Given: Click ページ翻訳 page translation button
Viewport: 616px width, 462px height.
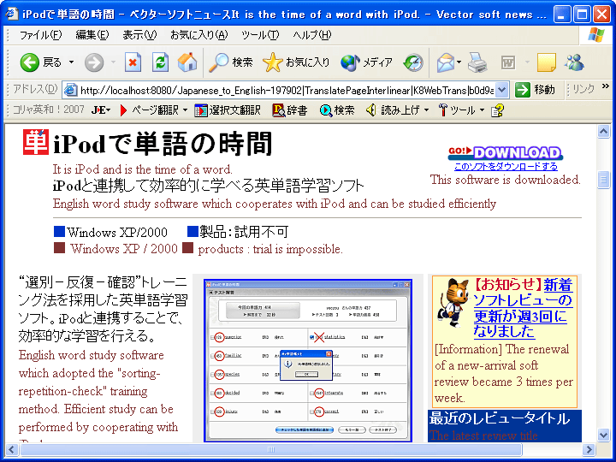Looking at the screenshot, I should (149, 110).
